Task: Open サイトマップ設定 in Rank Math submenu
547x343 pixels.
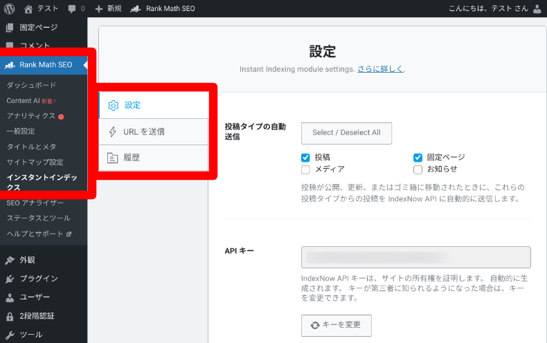Action: (35, 162)
